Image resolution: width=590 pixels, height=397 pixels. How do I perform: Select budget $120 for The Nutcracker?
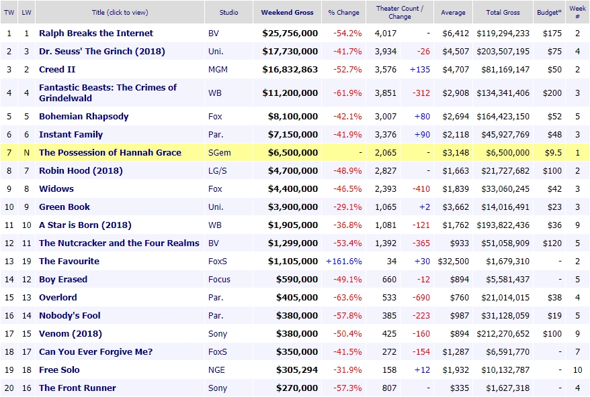[552, 243]
